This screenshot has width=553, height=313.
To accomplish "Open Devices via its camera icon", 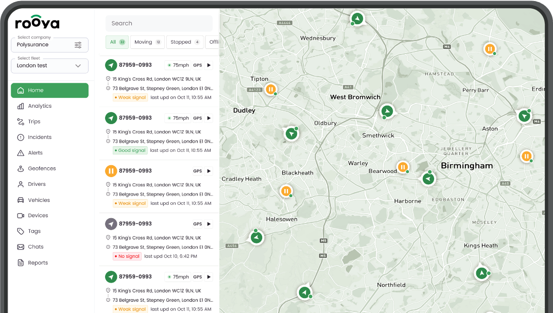I will click(x=21, y=215).
